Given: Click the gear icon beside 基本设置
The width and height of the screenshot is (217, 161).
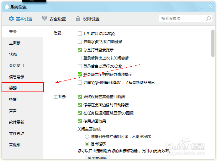Looking at the screenshot, I should pos(11,19).
